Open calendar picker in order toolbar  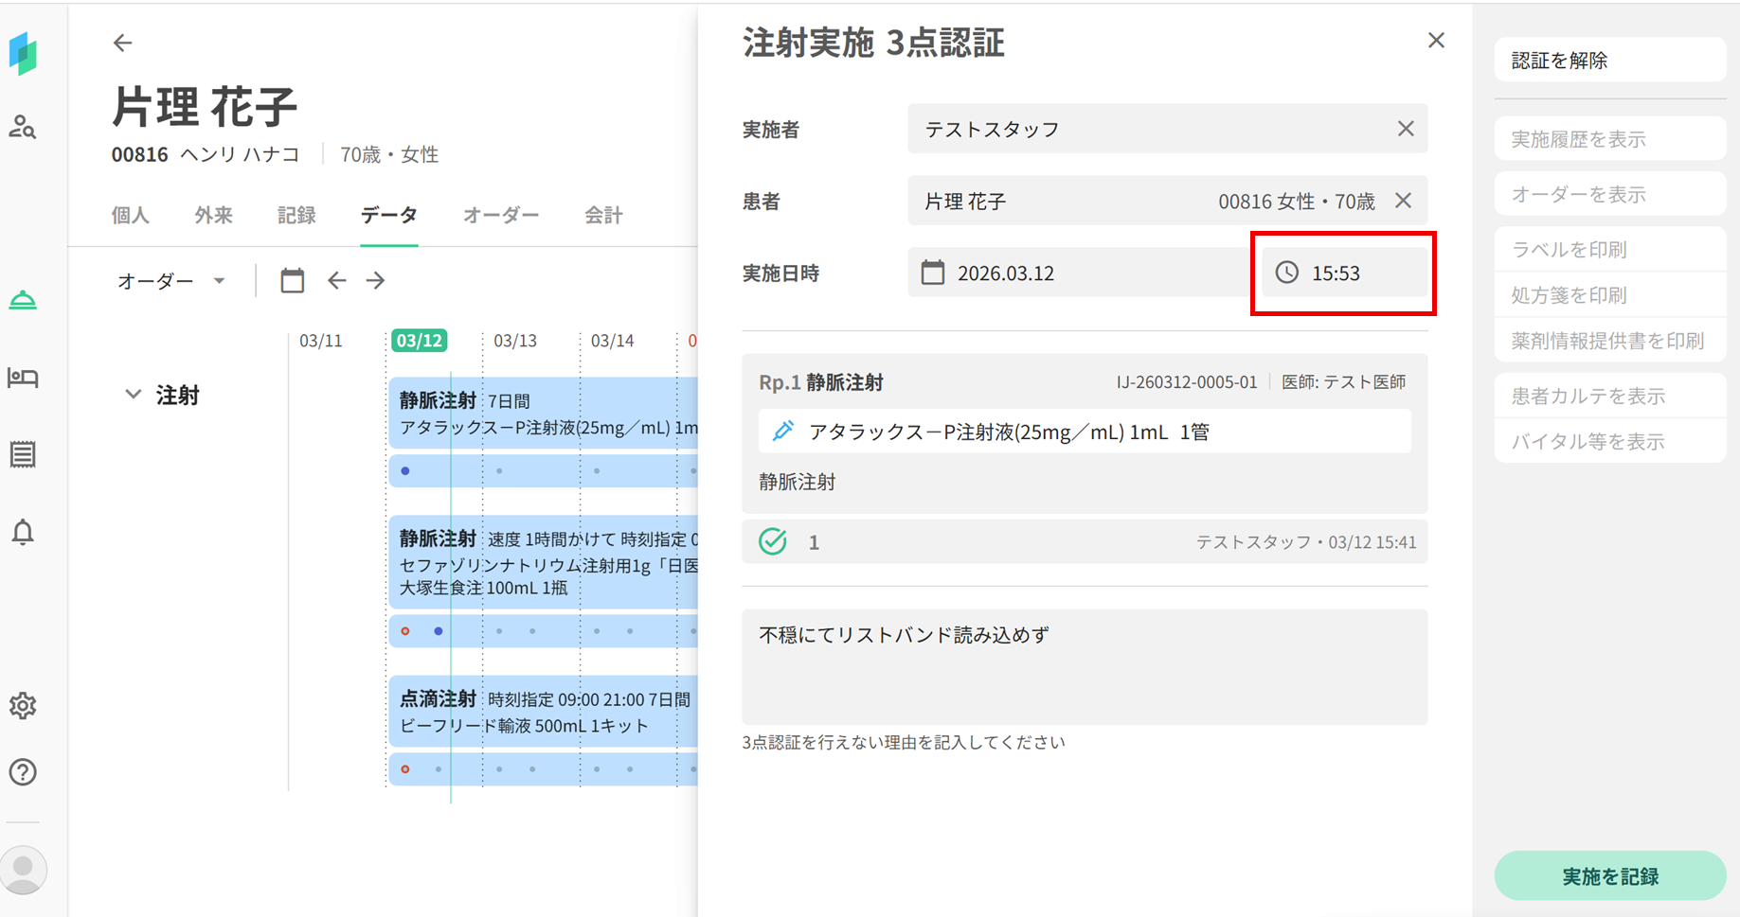pyautogui.click(x=292, y=281)
